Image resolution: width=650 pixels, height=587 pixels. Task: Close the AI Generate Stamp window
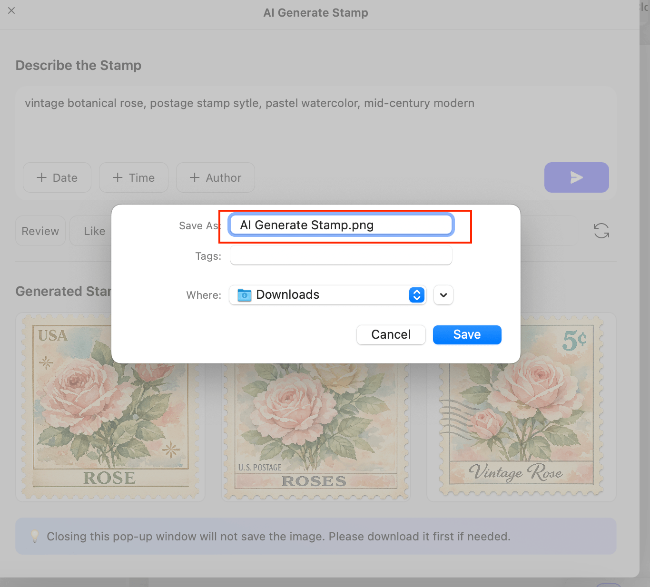pos(12,10)
